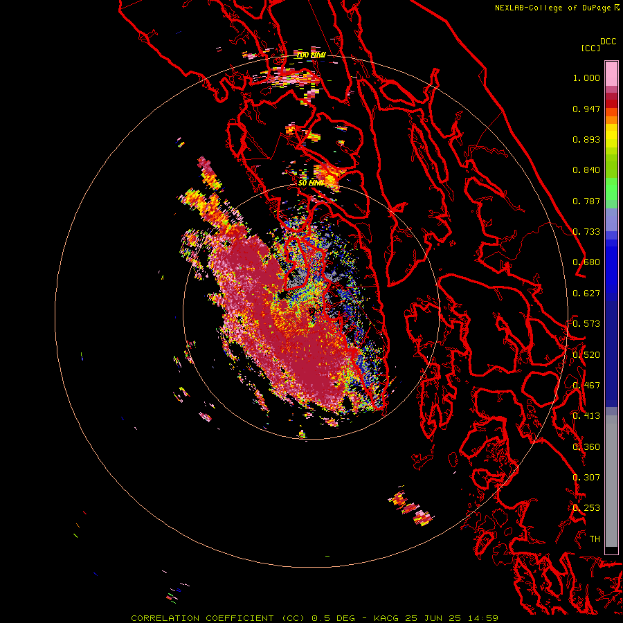Select the 0.680 scale value
The width and height of the screenshot is (623, 623).
(x=586, y=262)
